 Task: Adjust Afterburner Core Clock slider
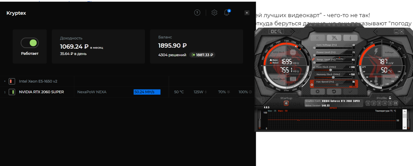pyautogui.click(x=333, y=70)
